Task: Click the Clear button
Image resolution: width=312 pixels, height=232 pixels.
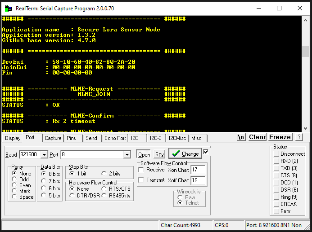Action: click(x=257, y=137)
